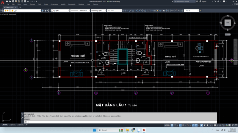The image size is (238, 133).
Task: Toggle ortho mode in status bar
Action: [x=180, y=125]
